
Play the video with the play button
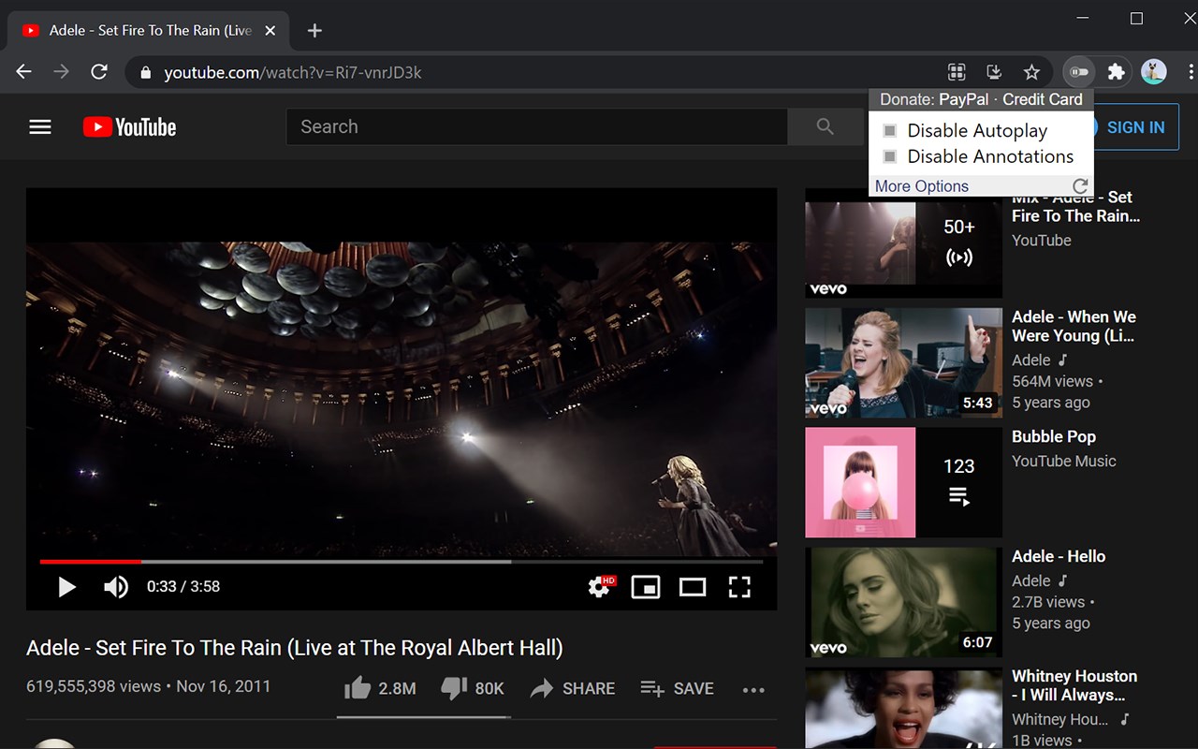tap(66, 587)
